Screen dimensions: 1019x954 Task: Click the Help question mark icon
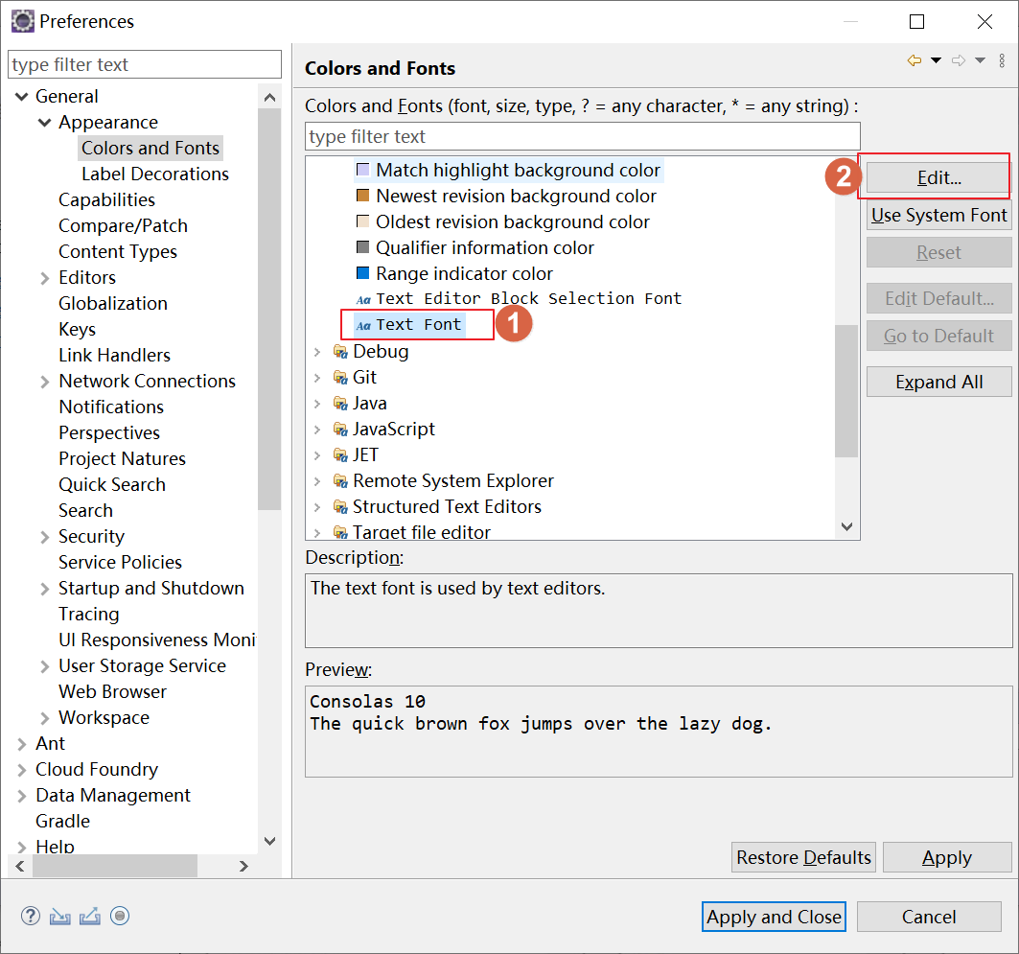31,916
